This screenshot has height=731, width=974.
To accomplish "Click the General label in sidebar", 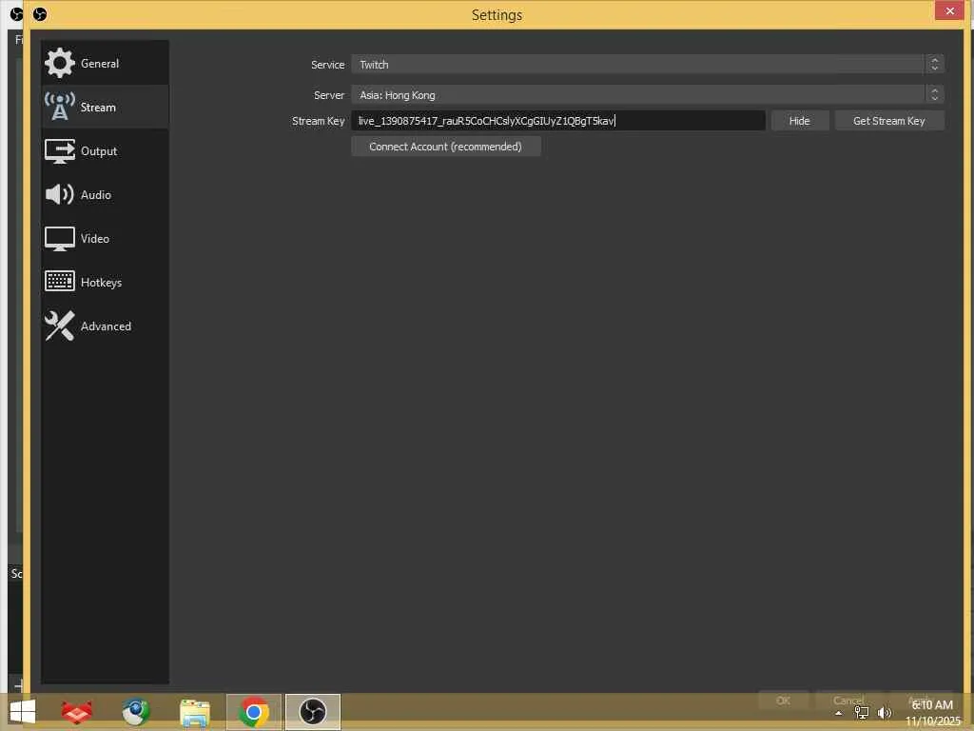I will coord(100,64).
